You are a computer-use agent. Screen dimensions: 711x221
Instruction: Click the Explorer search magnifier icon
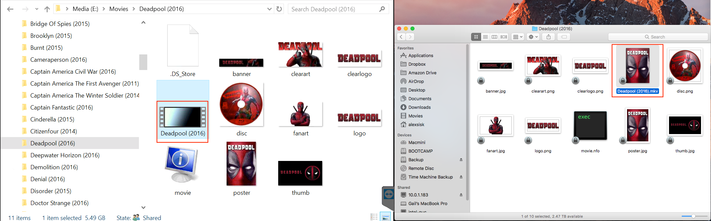tap(382, 9)
